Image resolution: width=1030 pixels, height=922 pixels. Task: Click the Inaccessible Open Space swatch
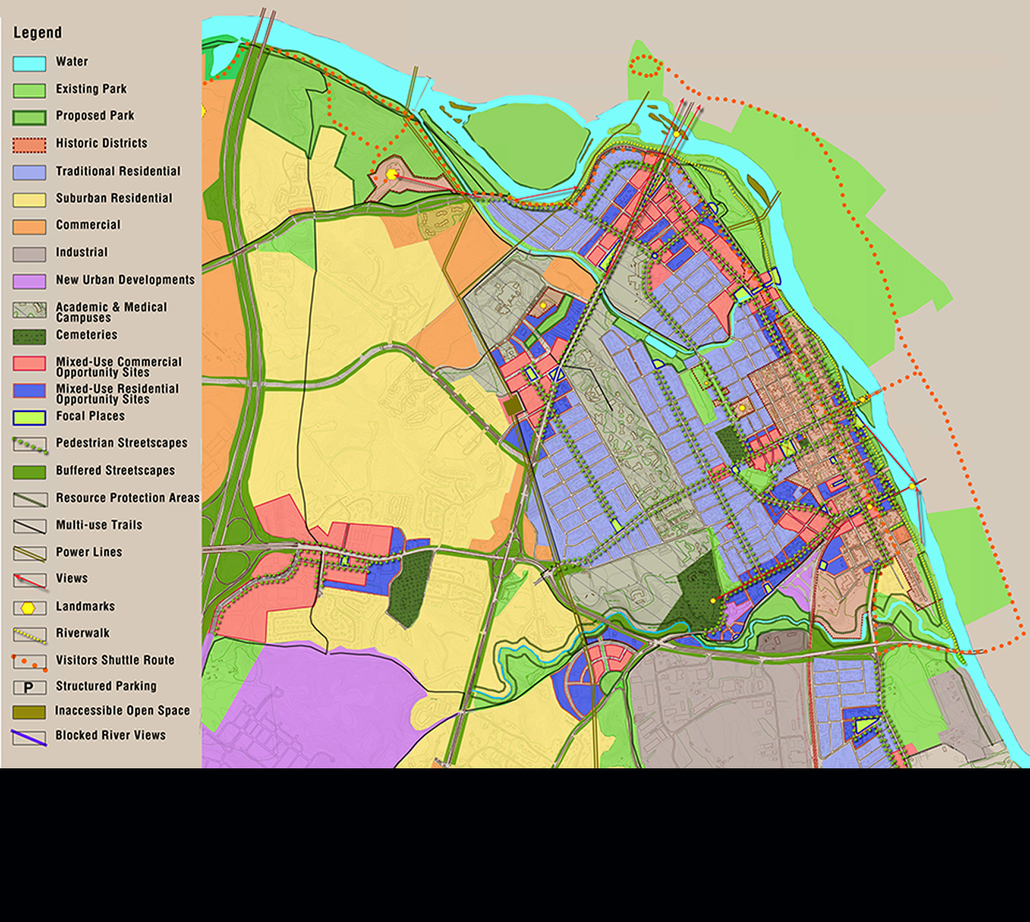(x=29, y=712)
